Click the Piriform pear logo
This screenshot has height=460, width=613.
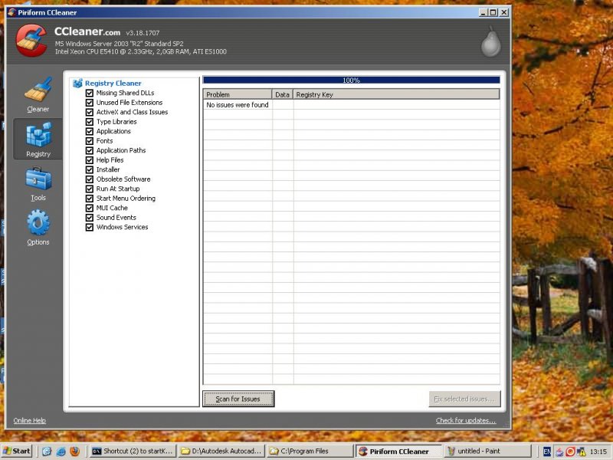490,42
